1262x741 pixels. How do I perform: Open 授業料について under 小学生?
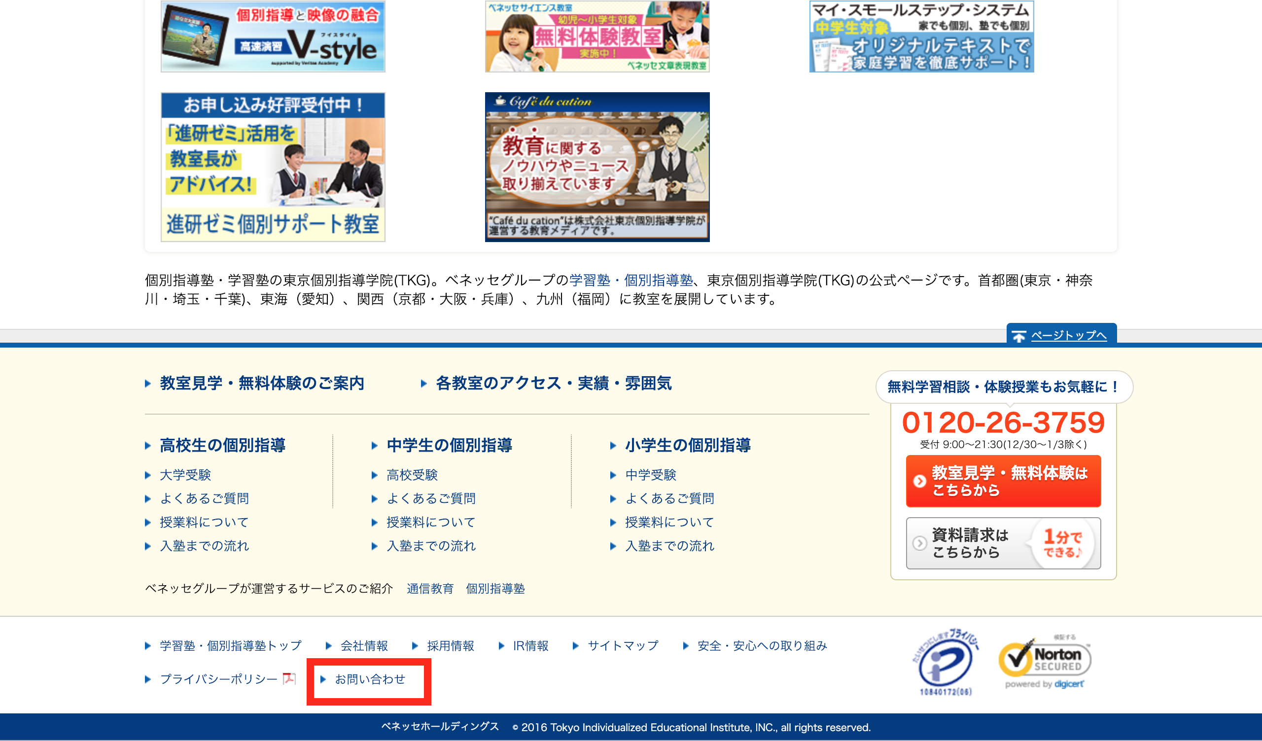tap(669, 522)
